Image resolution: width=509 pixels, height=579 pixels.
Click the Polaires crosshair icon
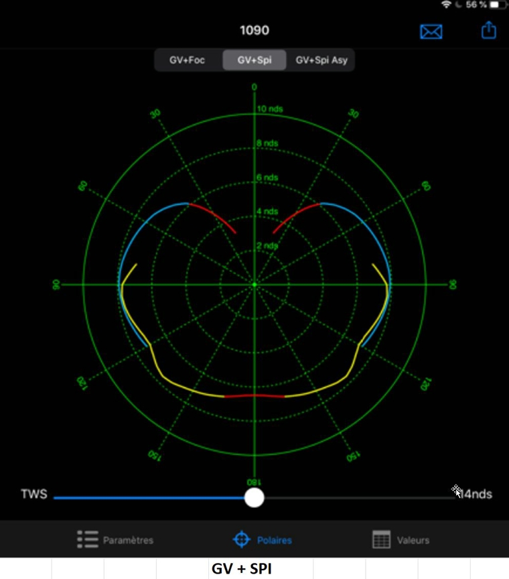click(240, 539)
